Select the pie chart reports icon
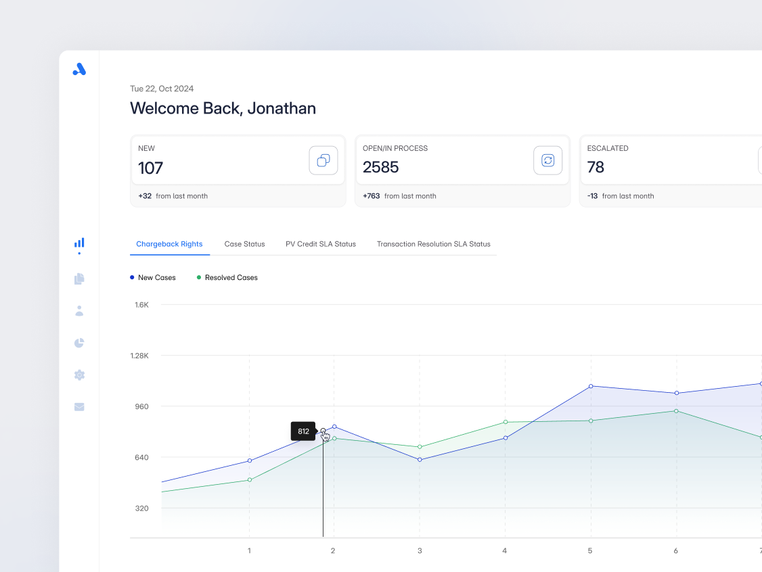Viewport: 762px width, 572px height. tap(79, 343)
